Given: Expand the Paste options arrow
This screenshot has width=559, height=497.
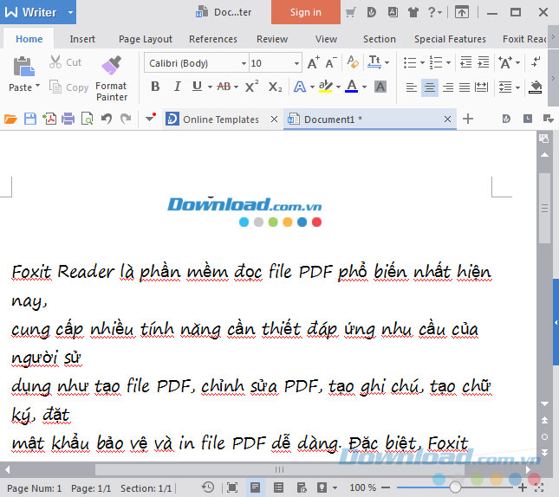Looking at the screenshot, I should click(x=37, y=86).
